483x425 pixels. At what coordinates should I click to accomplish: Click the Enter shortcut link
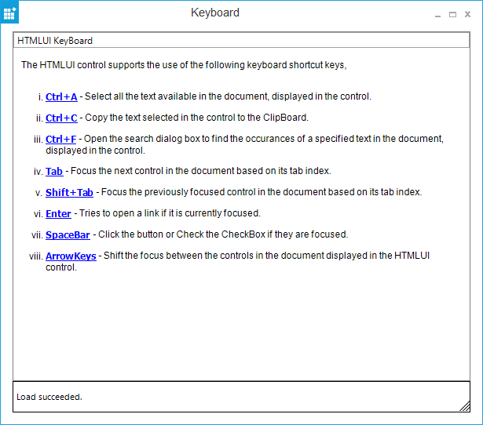click(x=58, y=213)
